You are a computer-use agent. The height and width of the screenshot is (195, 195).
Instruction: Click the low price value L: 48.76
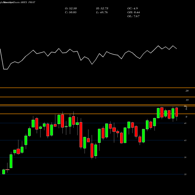[102, 12]
